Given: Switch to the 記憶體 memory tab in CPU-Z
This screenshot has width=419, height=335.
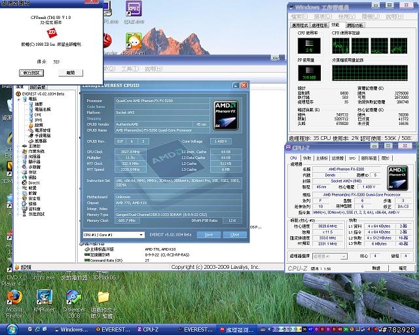Looking at the screenshot, I should coord(338,158).
